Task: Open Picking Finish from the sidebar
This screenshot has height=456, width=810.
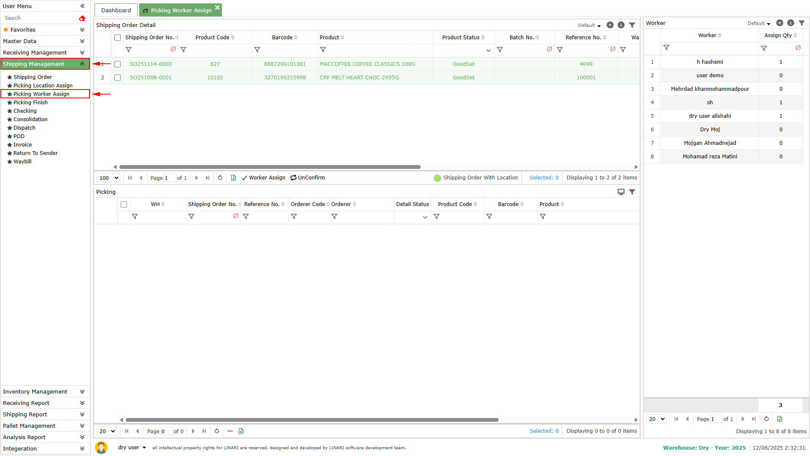Action: (30, 102)
